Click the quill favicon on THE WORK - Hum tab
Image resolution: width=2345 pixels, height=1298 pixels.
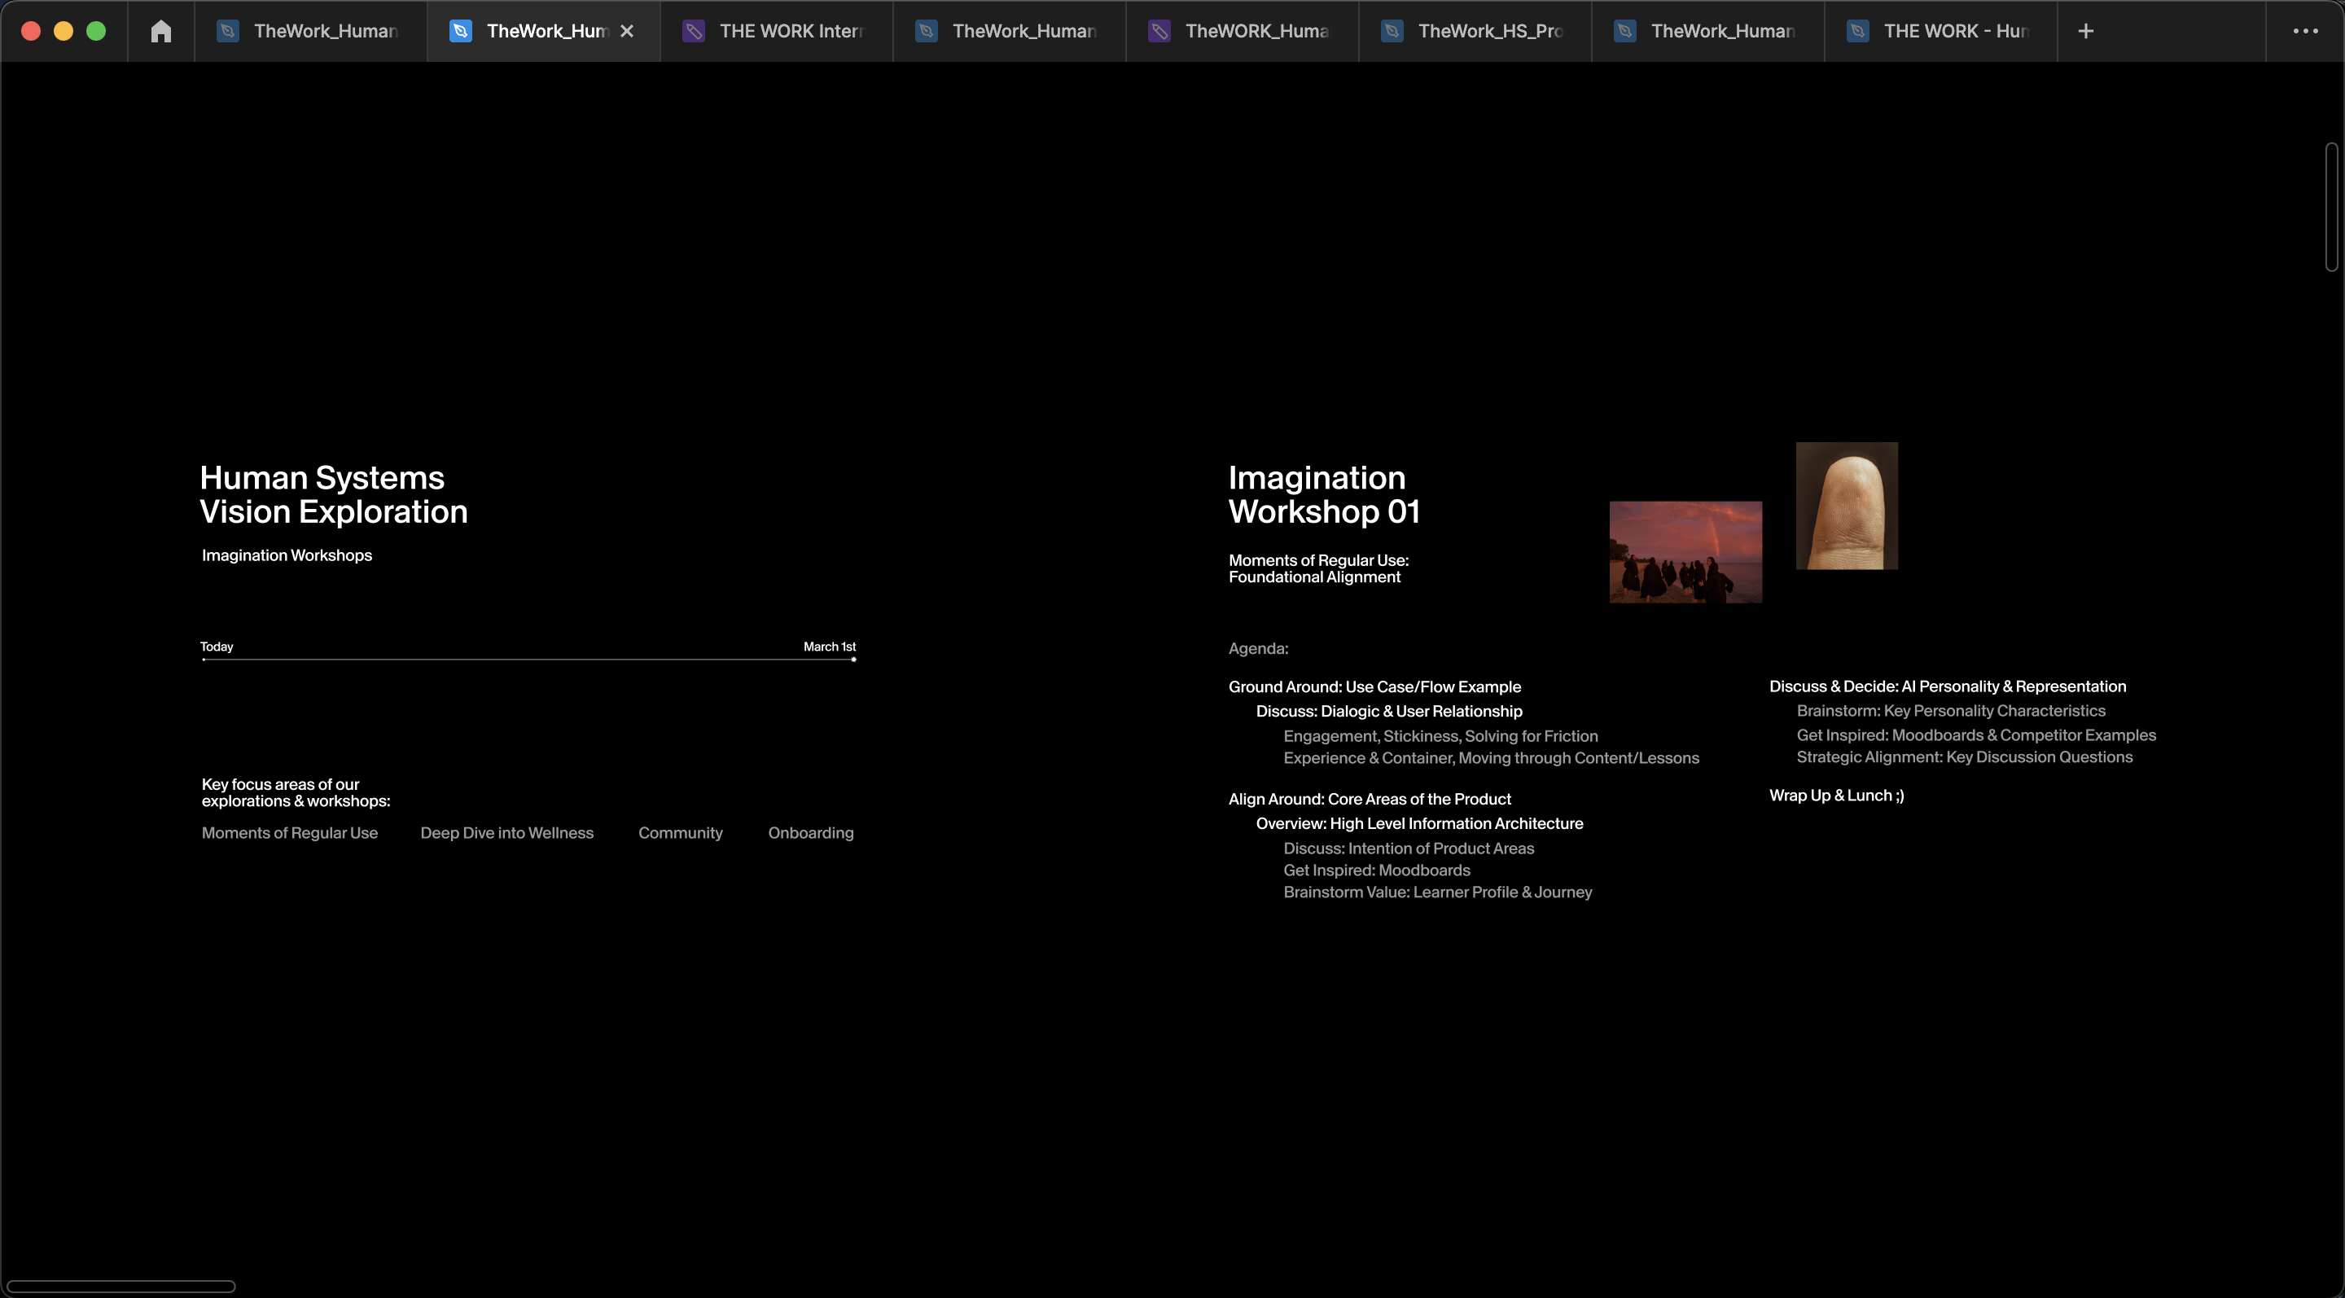tap(1857, 30)
